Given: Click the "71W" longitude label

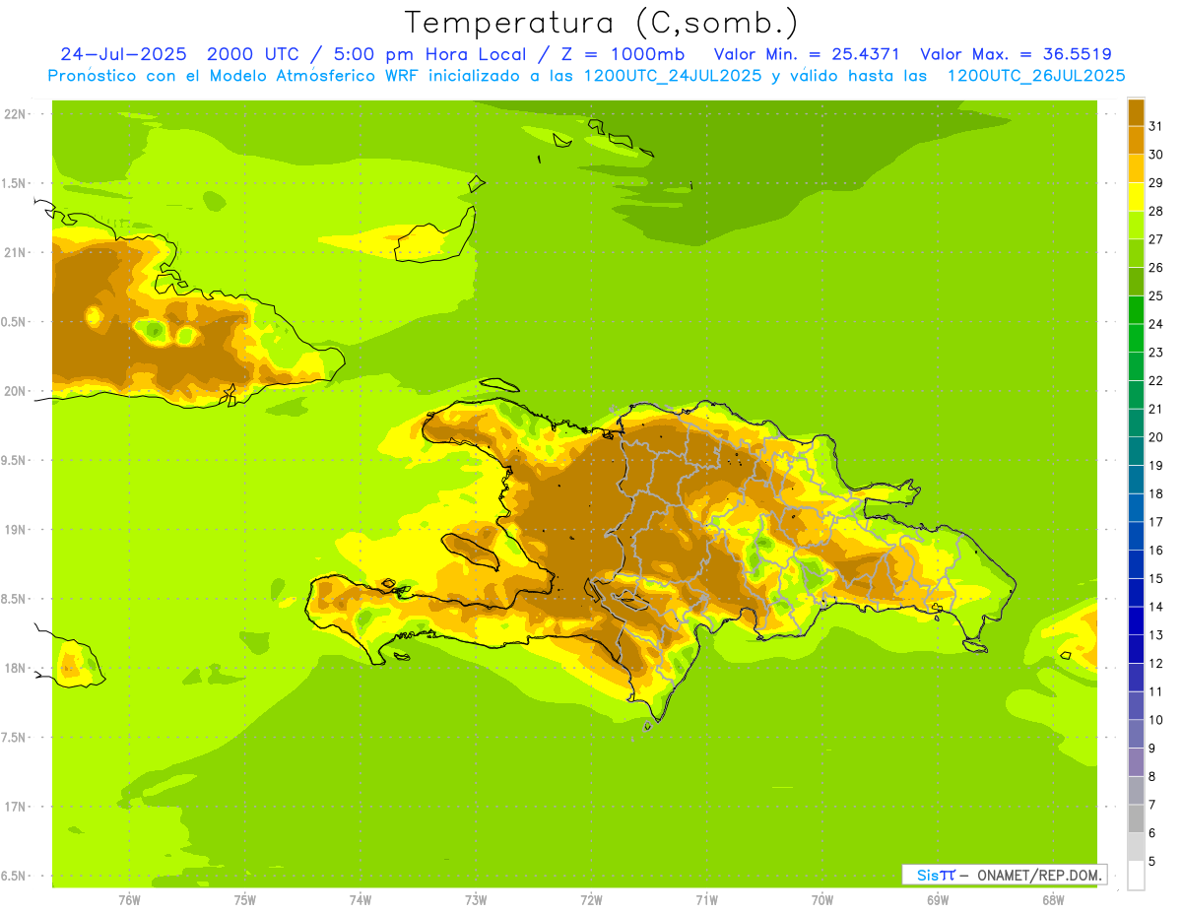Looking at the screenshot, I should [x=706, y=899].
